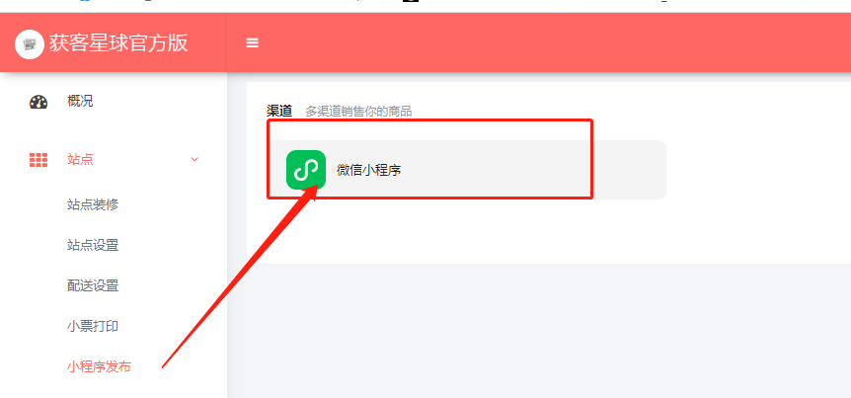
Task: Collapse the 站点 menu chevron arrow
Action: [194, 160]
